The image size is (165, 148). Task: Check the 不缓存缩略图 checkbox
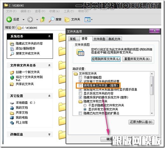coord(80,77)
